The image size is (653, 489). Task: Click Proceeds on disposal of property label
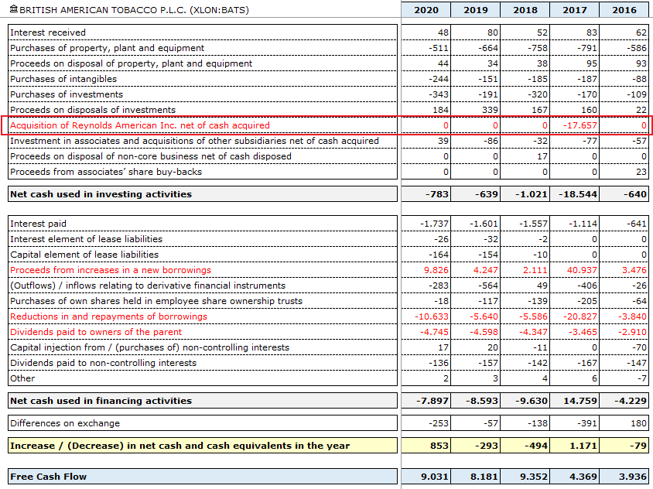132,63
